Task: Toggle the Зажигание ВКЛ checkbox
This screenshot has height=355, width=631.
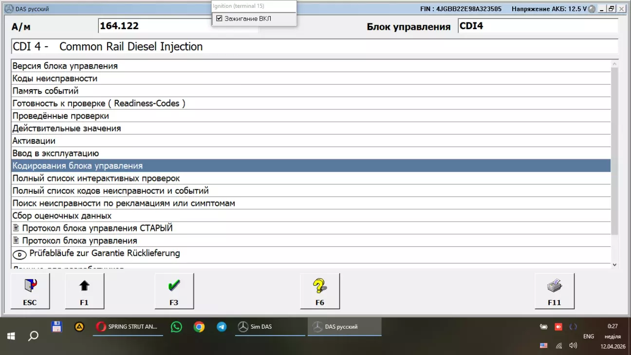Action: click(219, 19)
